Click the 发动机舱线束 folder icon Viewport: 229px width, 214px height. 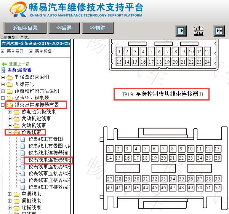point(16,119)
